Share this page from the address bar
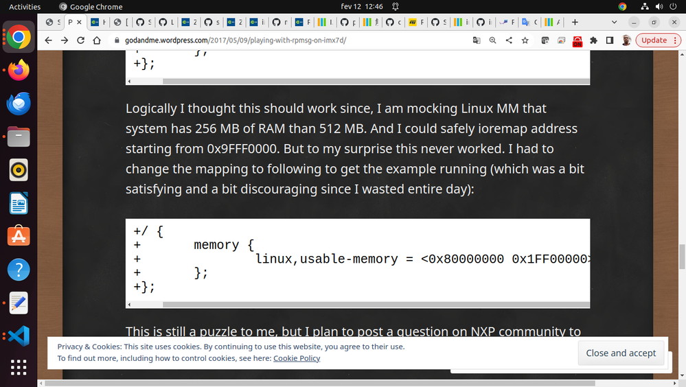 click(509, 40)
